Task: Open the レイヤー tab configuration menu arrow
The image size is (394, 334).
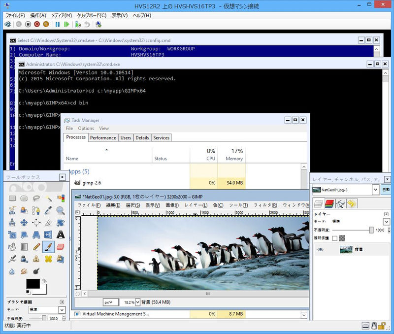Action: click(x=386, y=214)
